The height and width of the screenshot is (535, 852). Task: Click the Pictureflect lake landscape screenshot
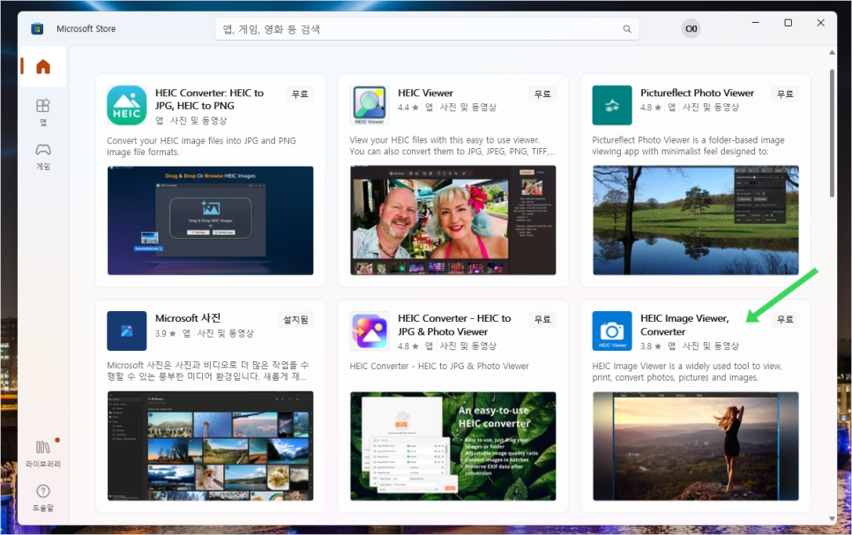click(696, 220)
